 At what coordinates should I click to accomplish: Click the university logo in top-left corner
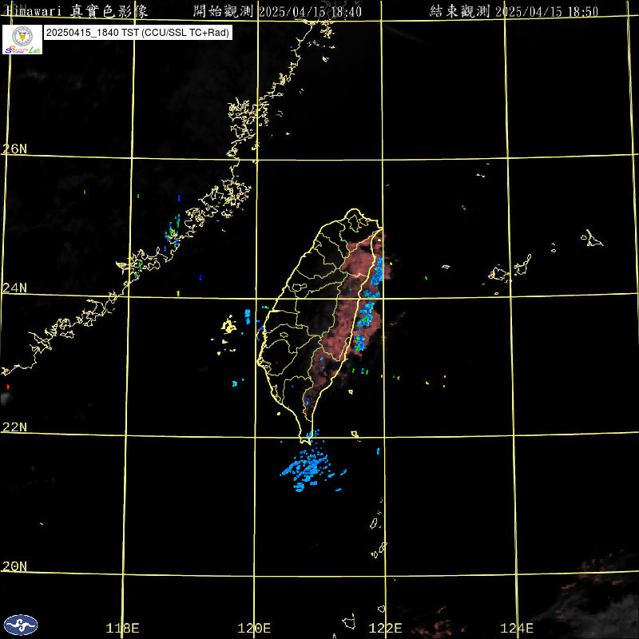(x=23, y=39)
